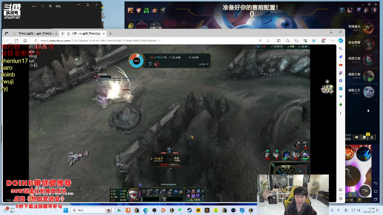Expand the stats overlay dropdown arrow
Viewport: 383px width, 215px height.
(x=208, y=64)
